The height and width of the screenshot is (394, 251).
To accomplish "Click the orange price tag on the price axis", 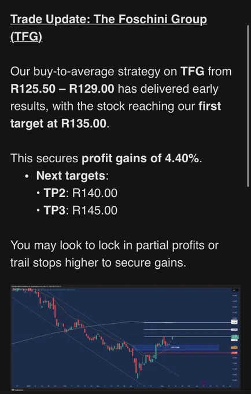I will (x=234, y=348).
